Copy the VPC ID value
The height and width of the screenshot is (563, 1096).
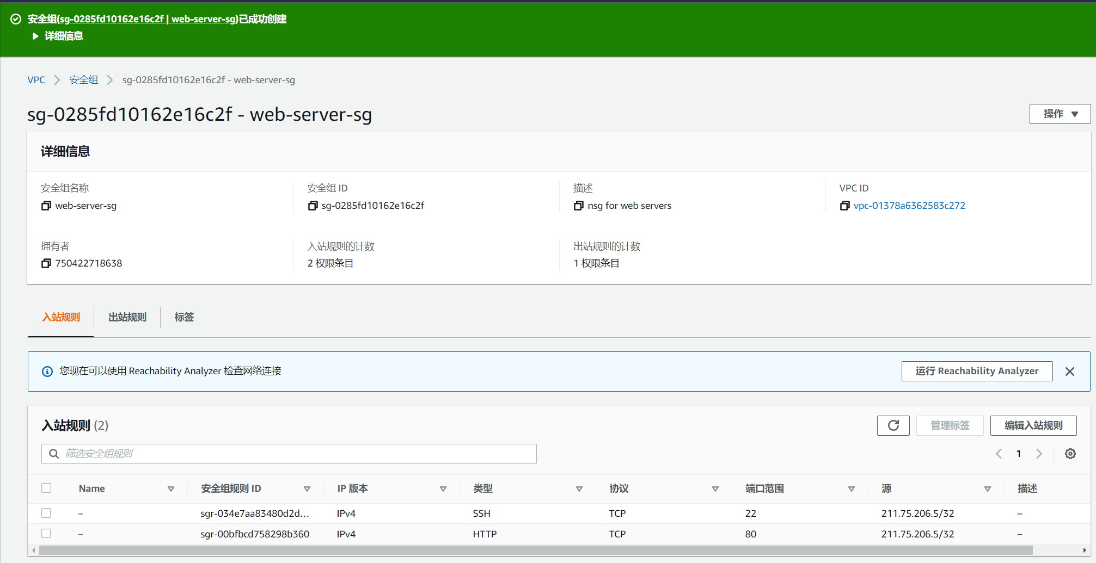click(x=844, y=206)
